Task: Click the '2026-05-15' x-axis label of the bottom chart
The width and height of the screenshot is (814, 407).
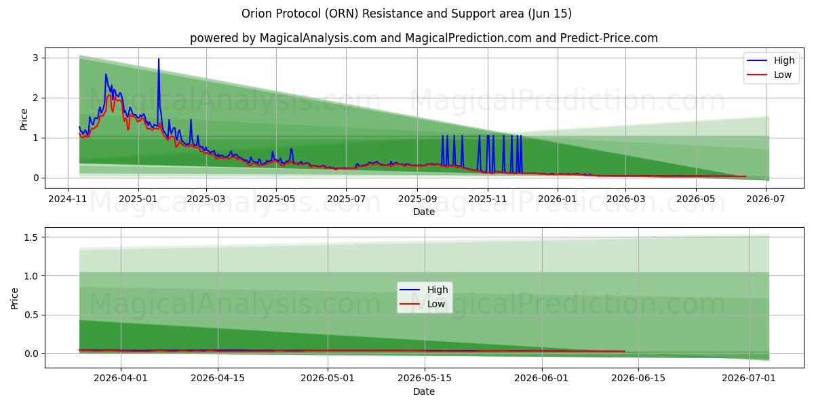Action: pyautogui.click(x=425, y=379)
